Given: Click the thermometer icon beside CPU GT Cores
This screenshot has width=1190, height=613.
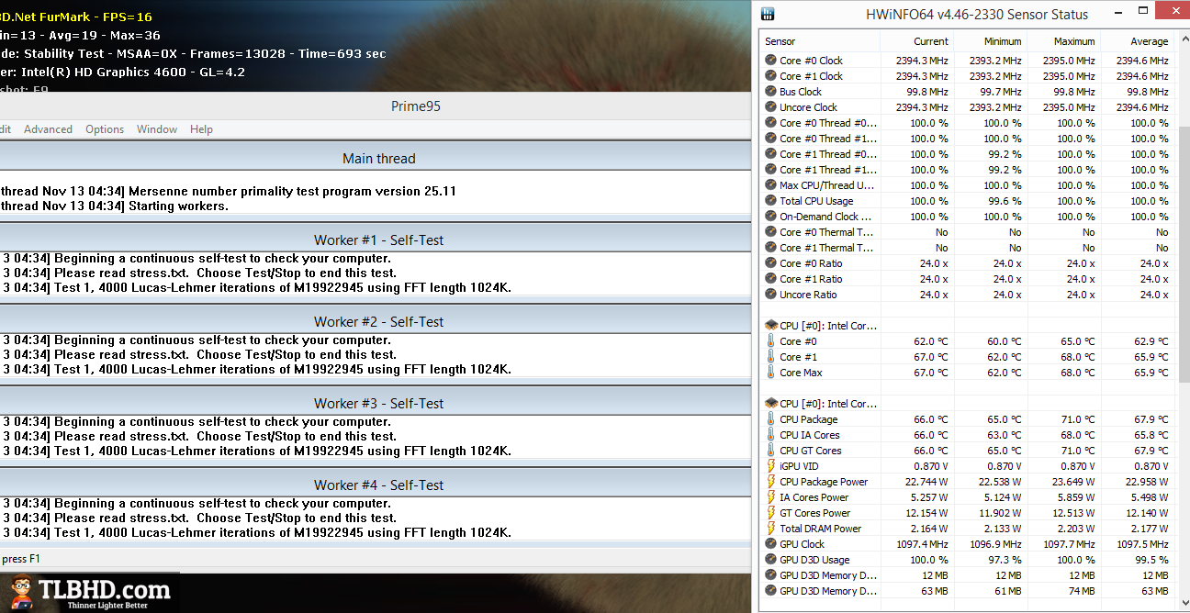Looking at the screenshot, I should (x=770, y=451).
